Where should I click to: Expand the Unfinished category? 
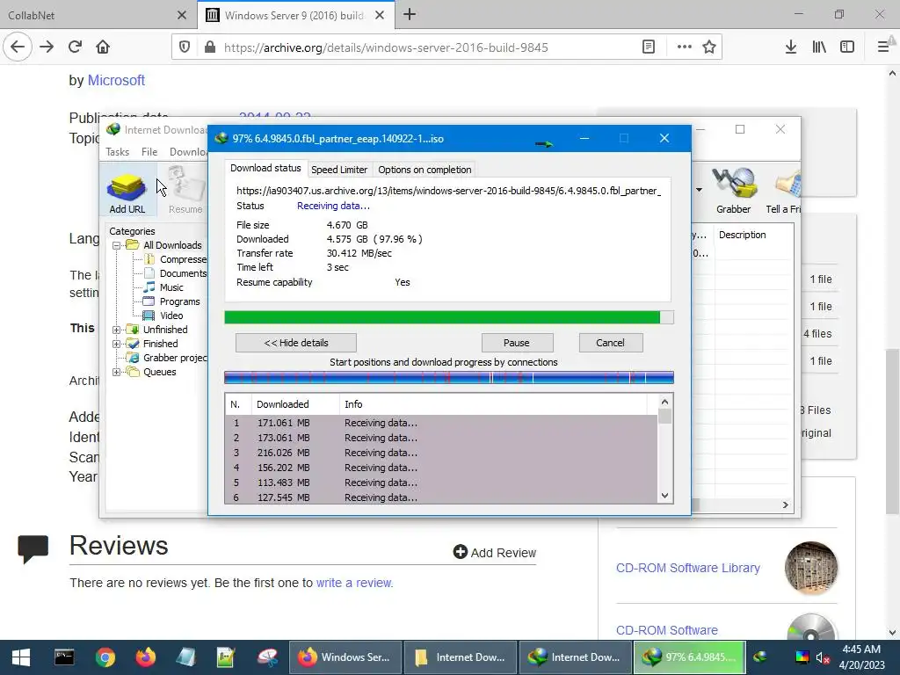[117, 330]
